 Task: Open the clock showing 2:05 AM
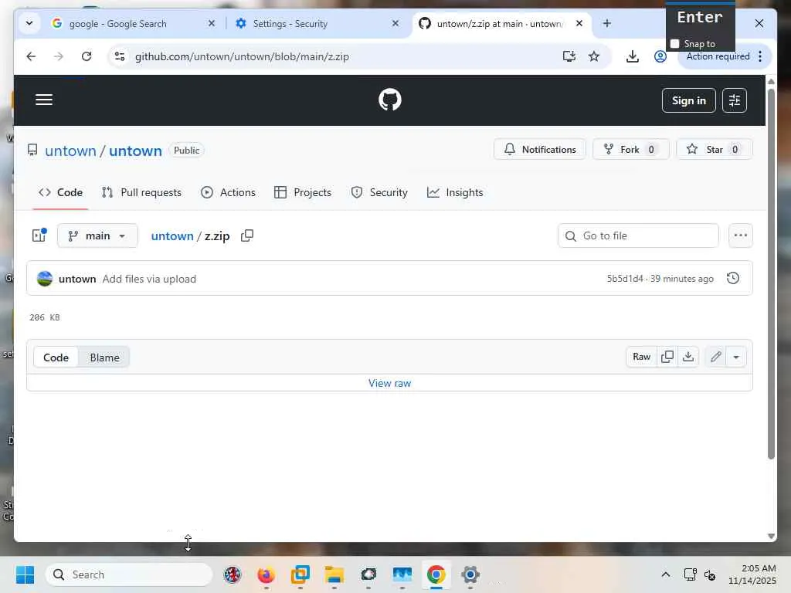click(x=752, y=574)
